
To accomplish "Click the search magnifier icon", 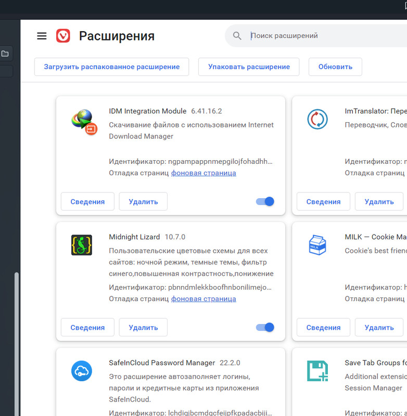I will 237,36.
